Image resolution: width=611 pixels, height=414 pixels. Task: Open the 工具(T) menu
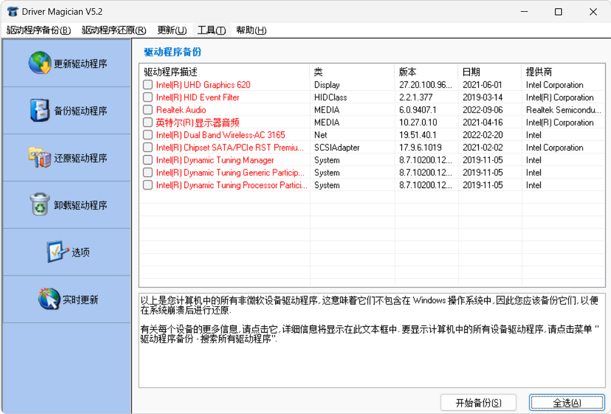tap(211, 30)
